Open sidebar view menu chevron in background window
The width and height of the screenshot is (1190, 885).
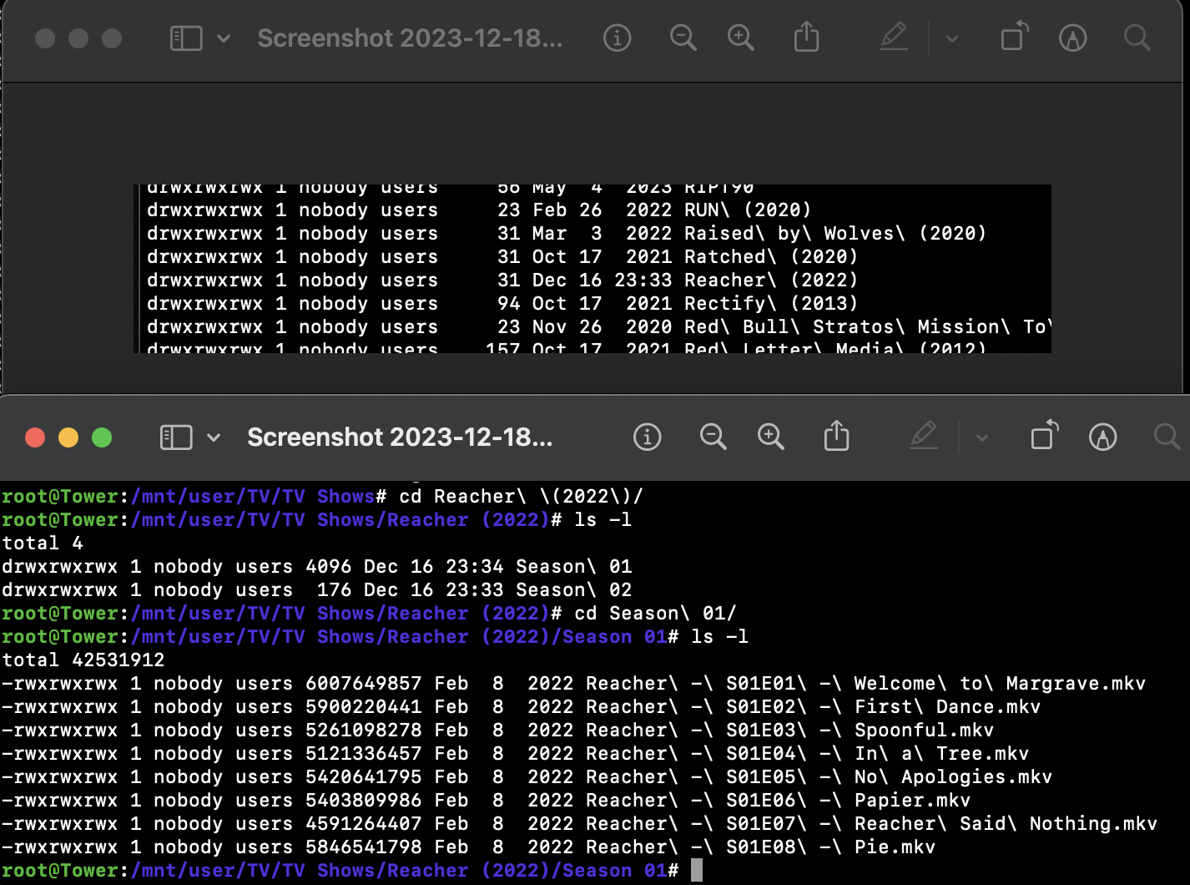coord(224,38)
